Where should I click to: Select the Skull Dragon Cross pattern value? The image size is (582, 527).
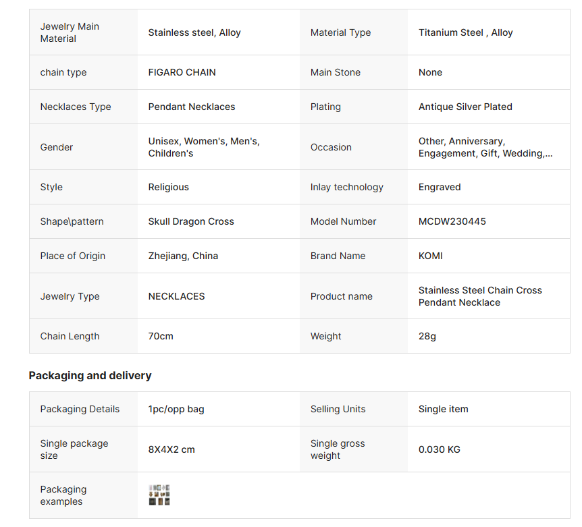(191, 221)
